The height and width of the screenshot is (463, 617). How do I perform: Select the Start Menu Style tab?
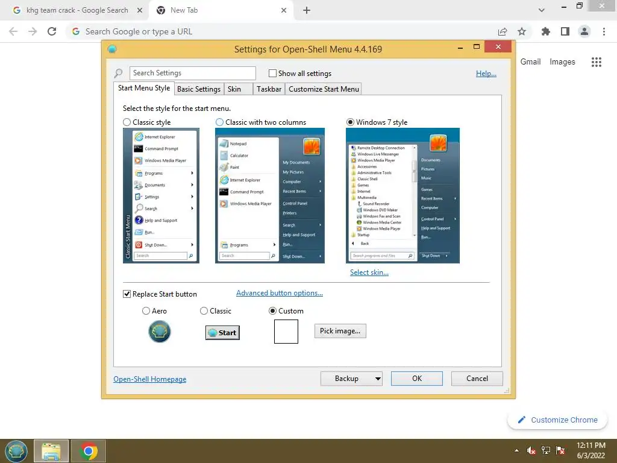[144, 88]
